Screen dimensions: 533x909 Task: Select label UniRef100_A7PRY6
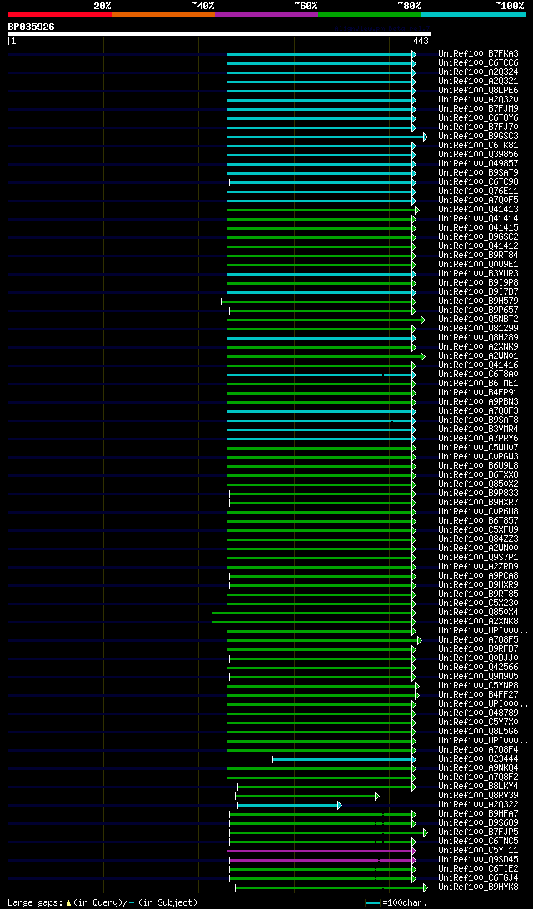point(479,438)
